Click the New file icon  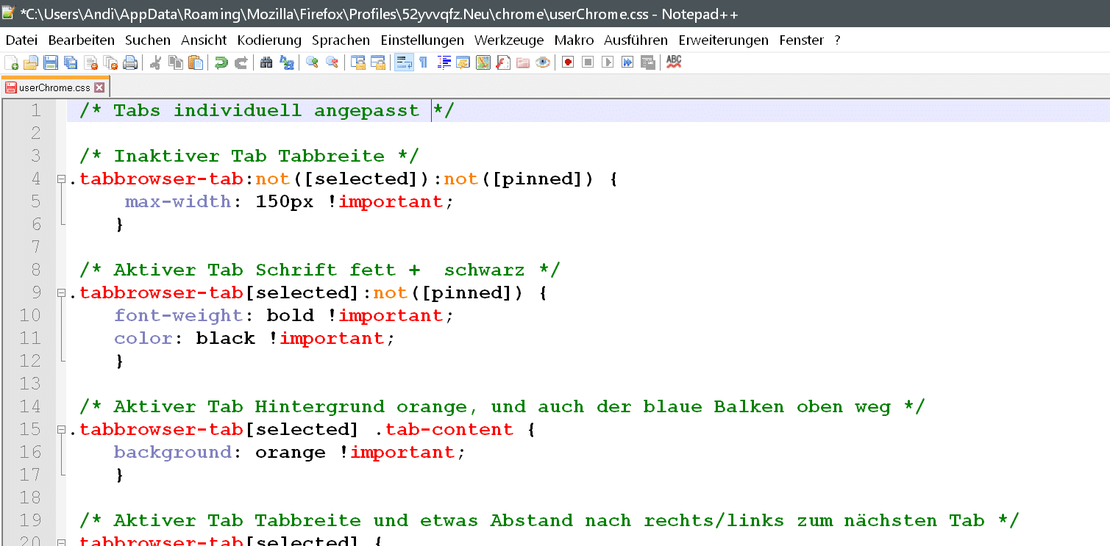pyautogui.click(x=12, y=62)
